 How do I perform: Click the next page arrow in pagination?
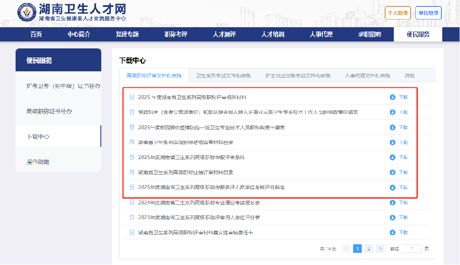(x=380, y=249)
